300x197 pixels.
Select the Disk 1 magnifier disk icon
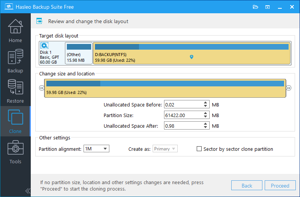click(44, 45)
